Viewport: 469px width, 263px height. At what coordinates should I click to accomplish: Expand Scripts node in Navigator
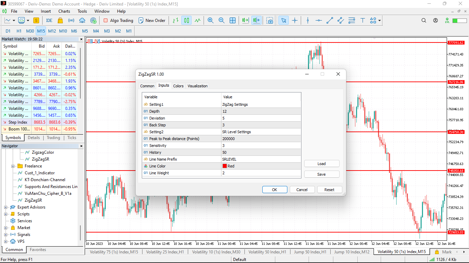[5, 214]
